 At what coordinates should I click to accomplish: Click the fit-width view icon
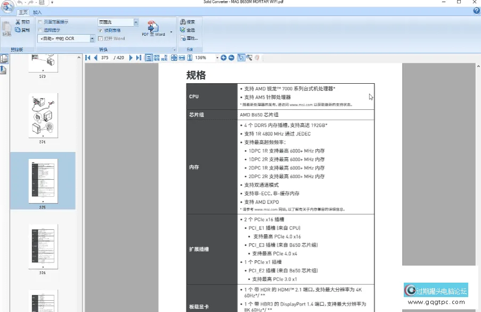click(181, 58)
